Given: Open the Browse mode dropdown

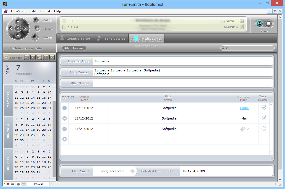Looking at the screenshot, I should pyautogui.click(x=38, y=184).
